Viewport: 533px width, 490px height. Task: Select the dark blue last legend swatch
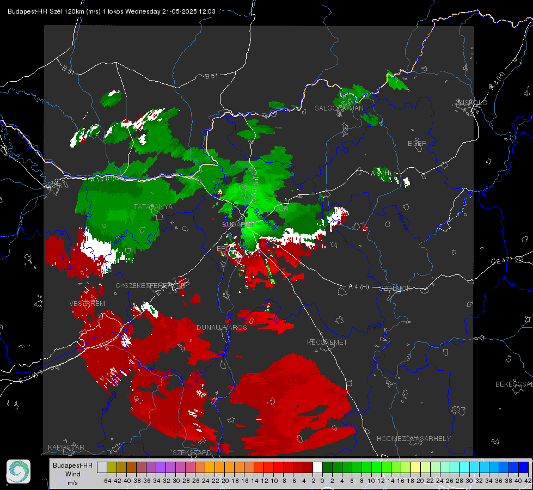click(x=524, y=468)
